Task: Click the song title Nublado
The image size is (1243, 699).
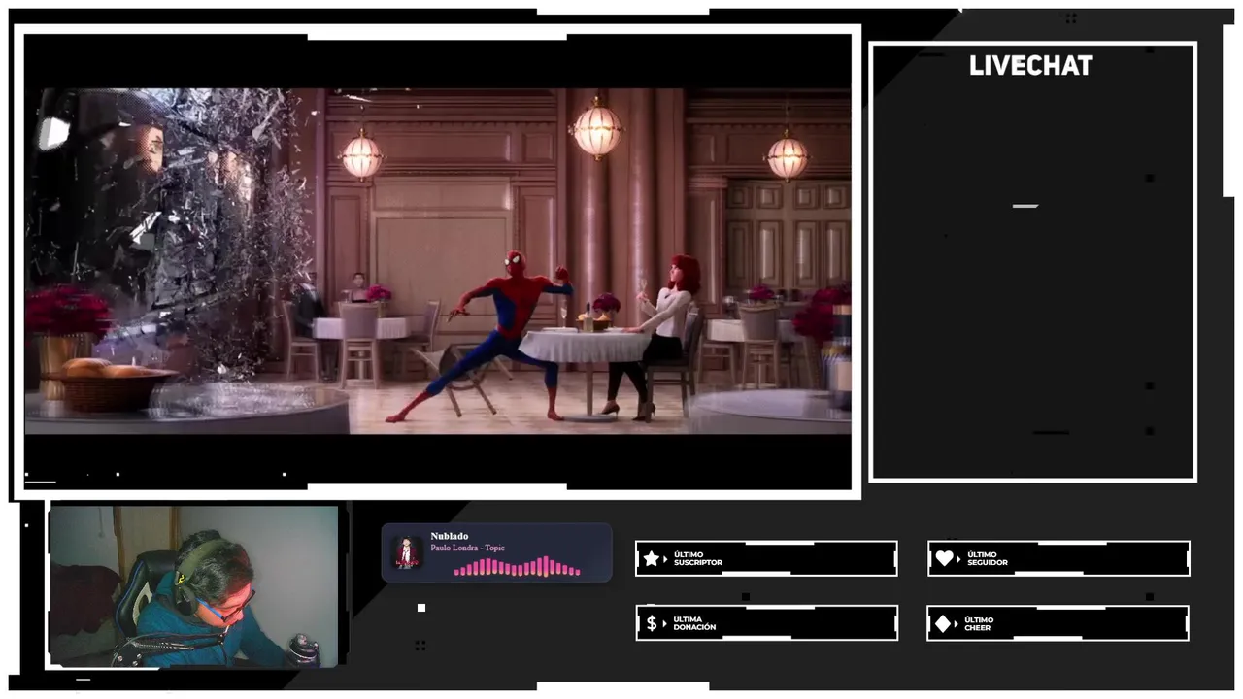Action: click(x=450, y=536)
